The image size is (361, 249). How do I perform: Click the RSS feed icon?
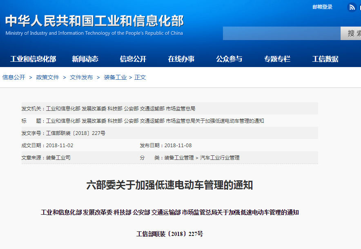pos(352,7)
